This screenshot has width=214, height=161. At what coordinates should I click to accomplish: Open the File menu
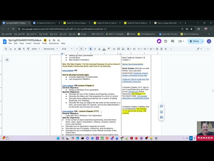coord(10,43)
